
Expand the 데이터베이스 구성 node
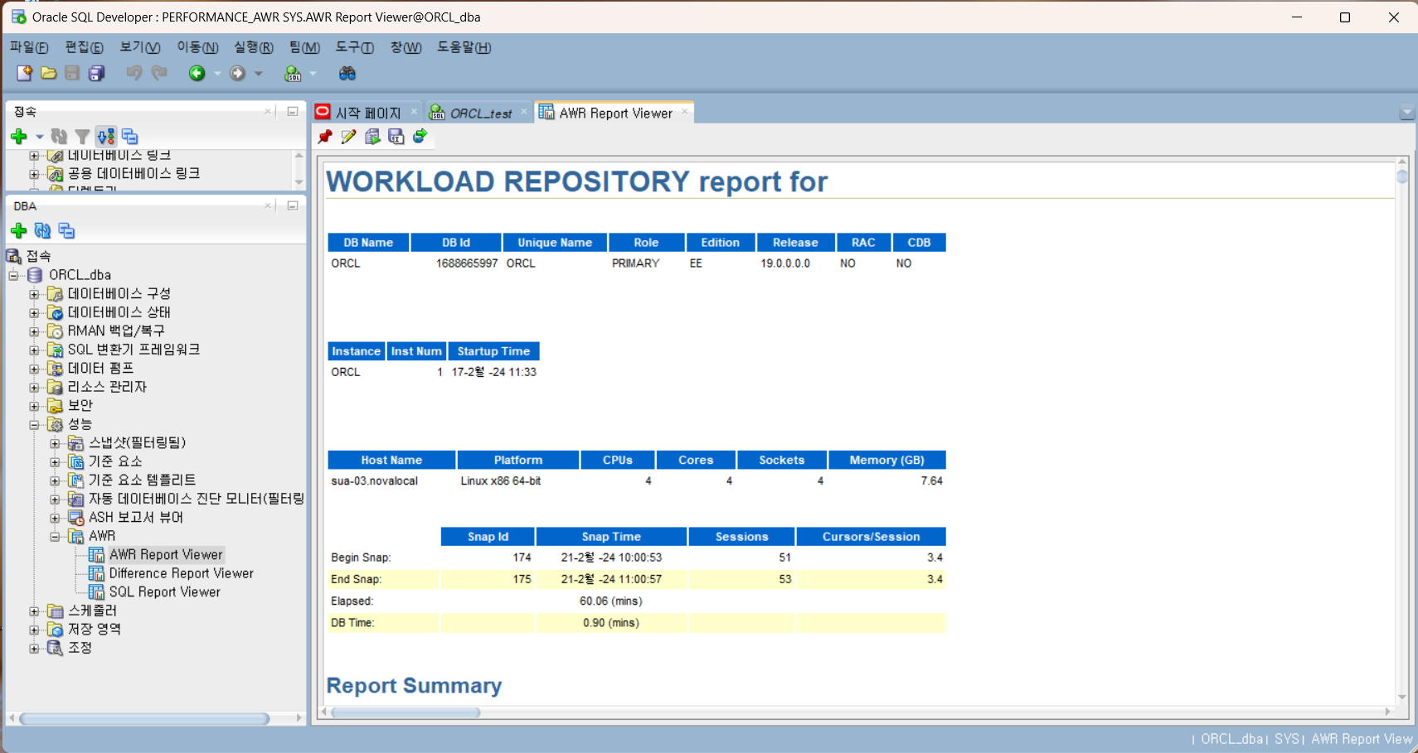(34, 294)
